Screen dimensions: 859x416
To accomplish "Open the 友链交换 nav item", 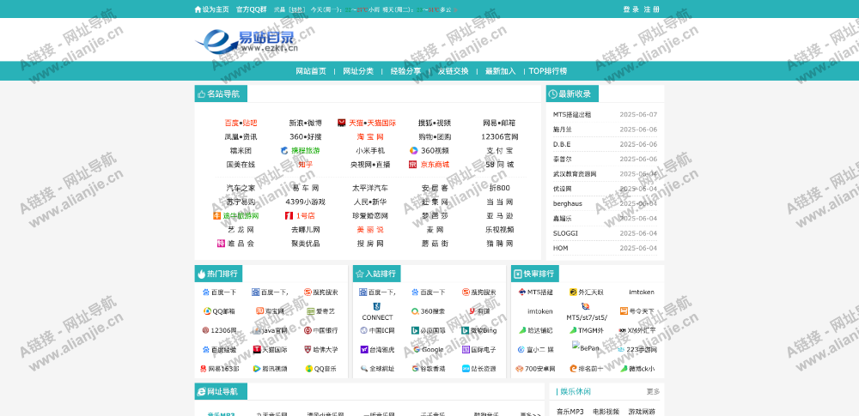I will (453, 71).
